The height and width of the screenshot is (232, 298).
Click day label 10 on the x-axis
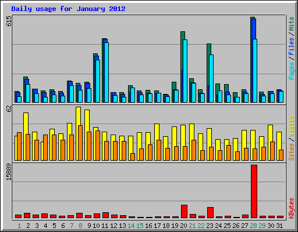pos(96,226)
